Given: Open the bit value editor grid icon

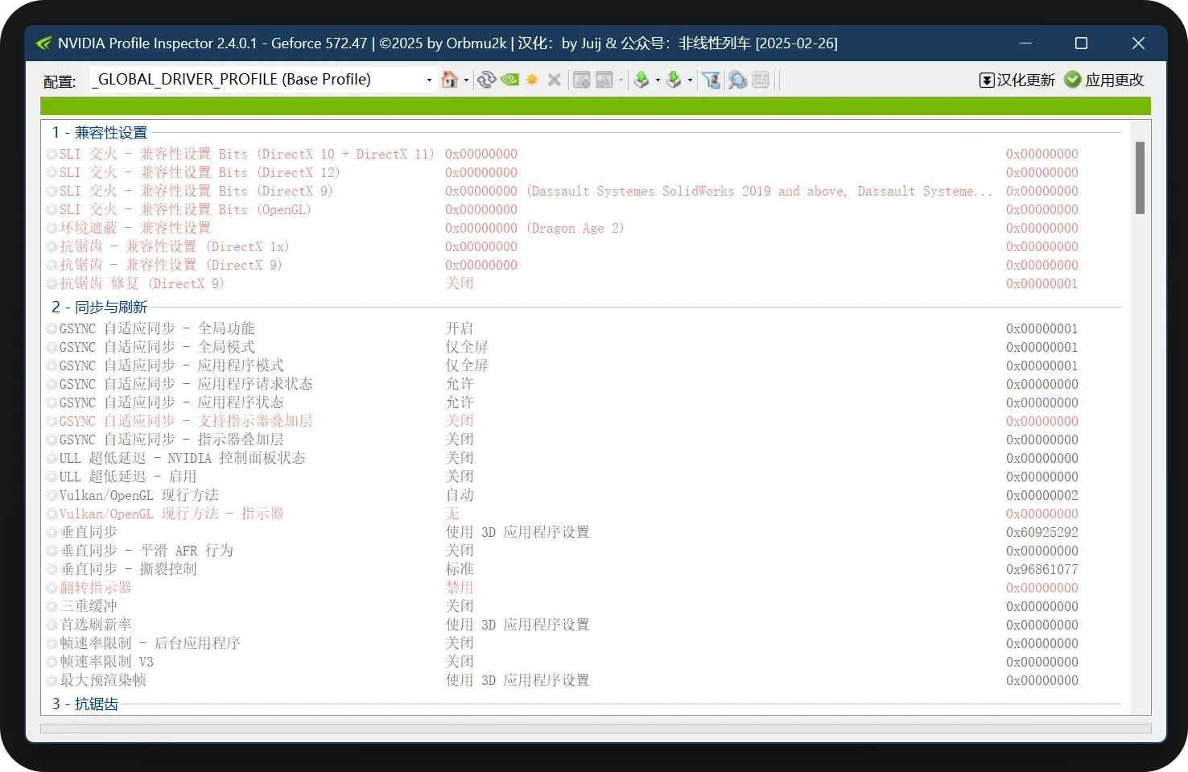Looking at the screenshot, I should tap(761, 80).
